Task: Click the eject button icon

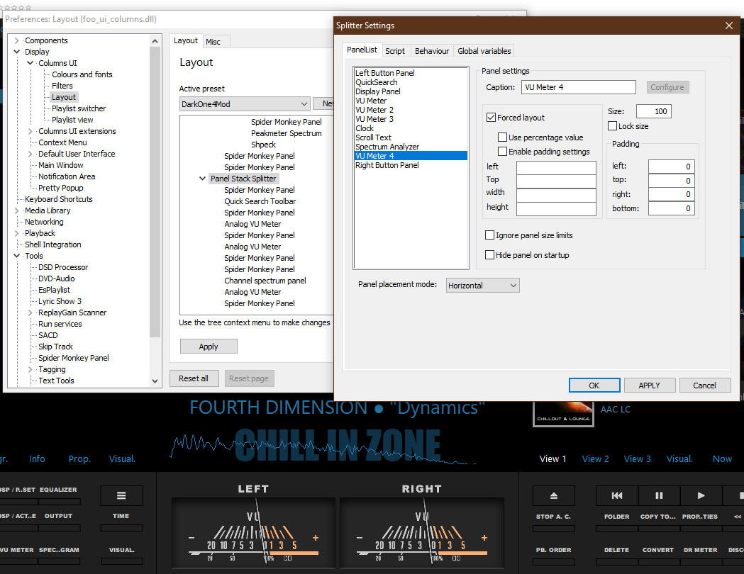Action: pos(554,495)
